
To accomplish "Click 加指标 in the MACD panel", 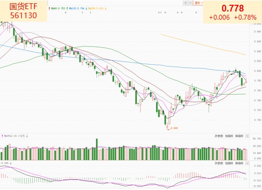I will (229, 163).
